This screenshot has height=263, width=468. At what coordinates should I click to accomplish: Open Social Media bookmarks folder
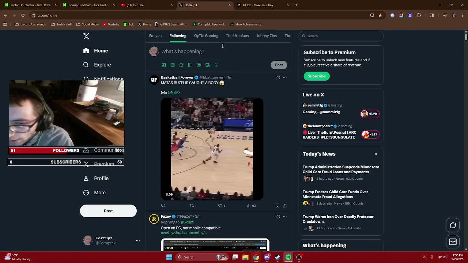coord(87,24)
